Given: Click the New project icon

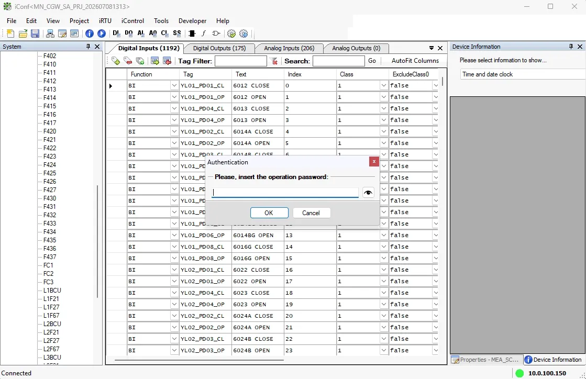Looking at the screenshot, I should pyautogui.click(x=10, y=34).
